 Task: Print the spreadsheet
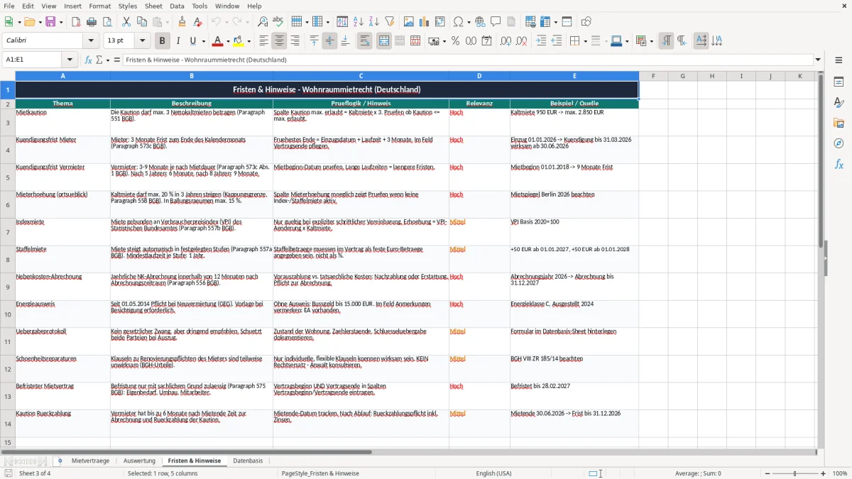[91, 22]
